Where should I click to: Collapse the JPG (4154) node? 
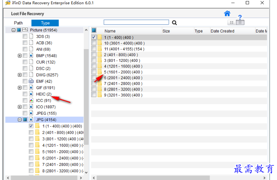click(20, 120)
